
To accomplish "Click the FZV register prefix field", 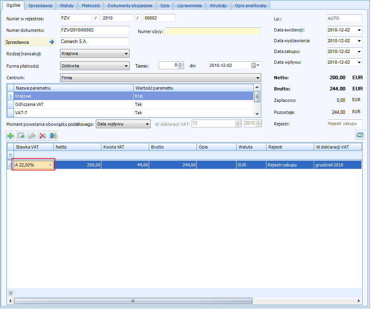I will (x=76, y=18).
